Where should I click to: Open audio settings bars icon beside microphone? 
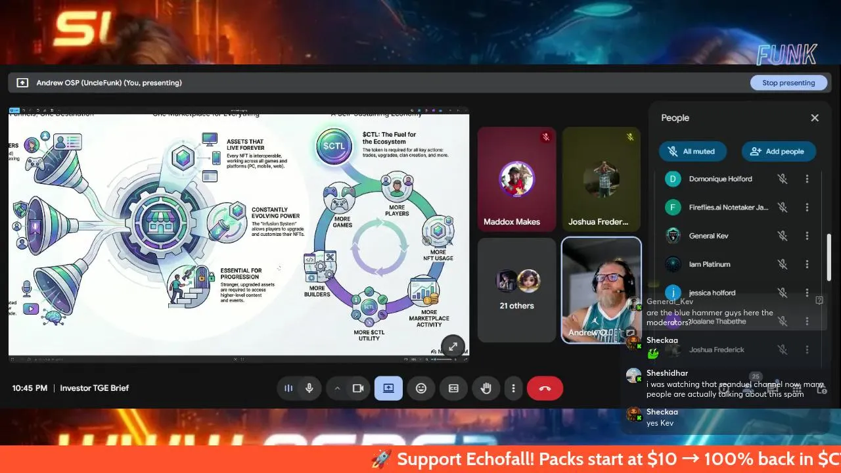coord(288,388)
